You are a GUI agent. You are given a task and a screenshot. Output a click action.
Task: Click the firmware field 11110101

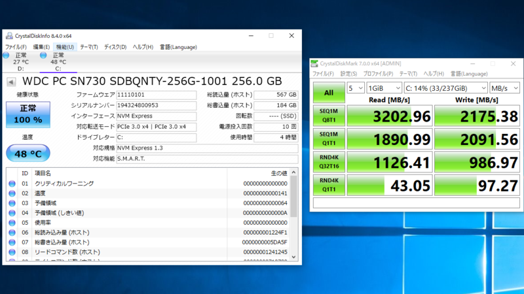(156, 95)
